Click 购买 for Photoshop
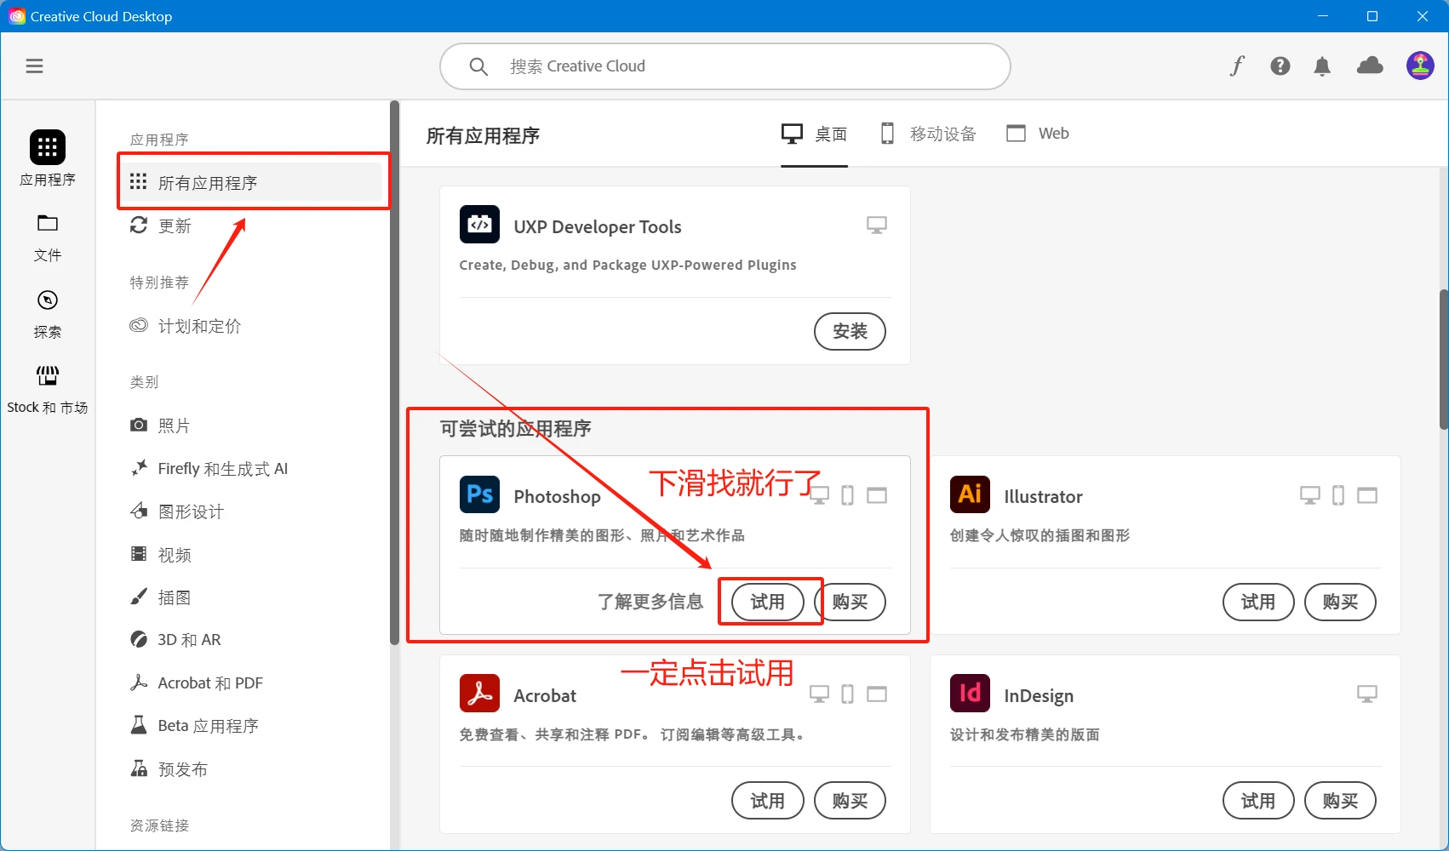Image resolution: width=1449 pixels, height=851 pixels. tap(850, 602)
